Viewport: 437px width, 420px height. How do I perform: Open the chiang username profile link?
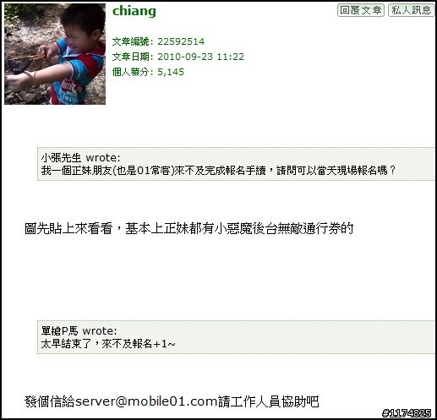click(134, 11)
